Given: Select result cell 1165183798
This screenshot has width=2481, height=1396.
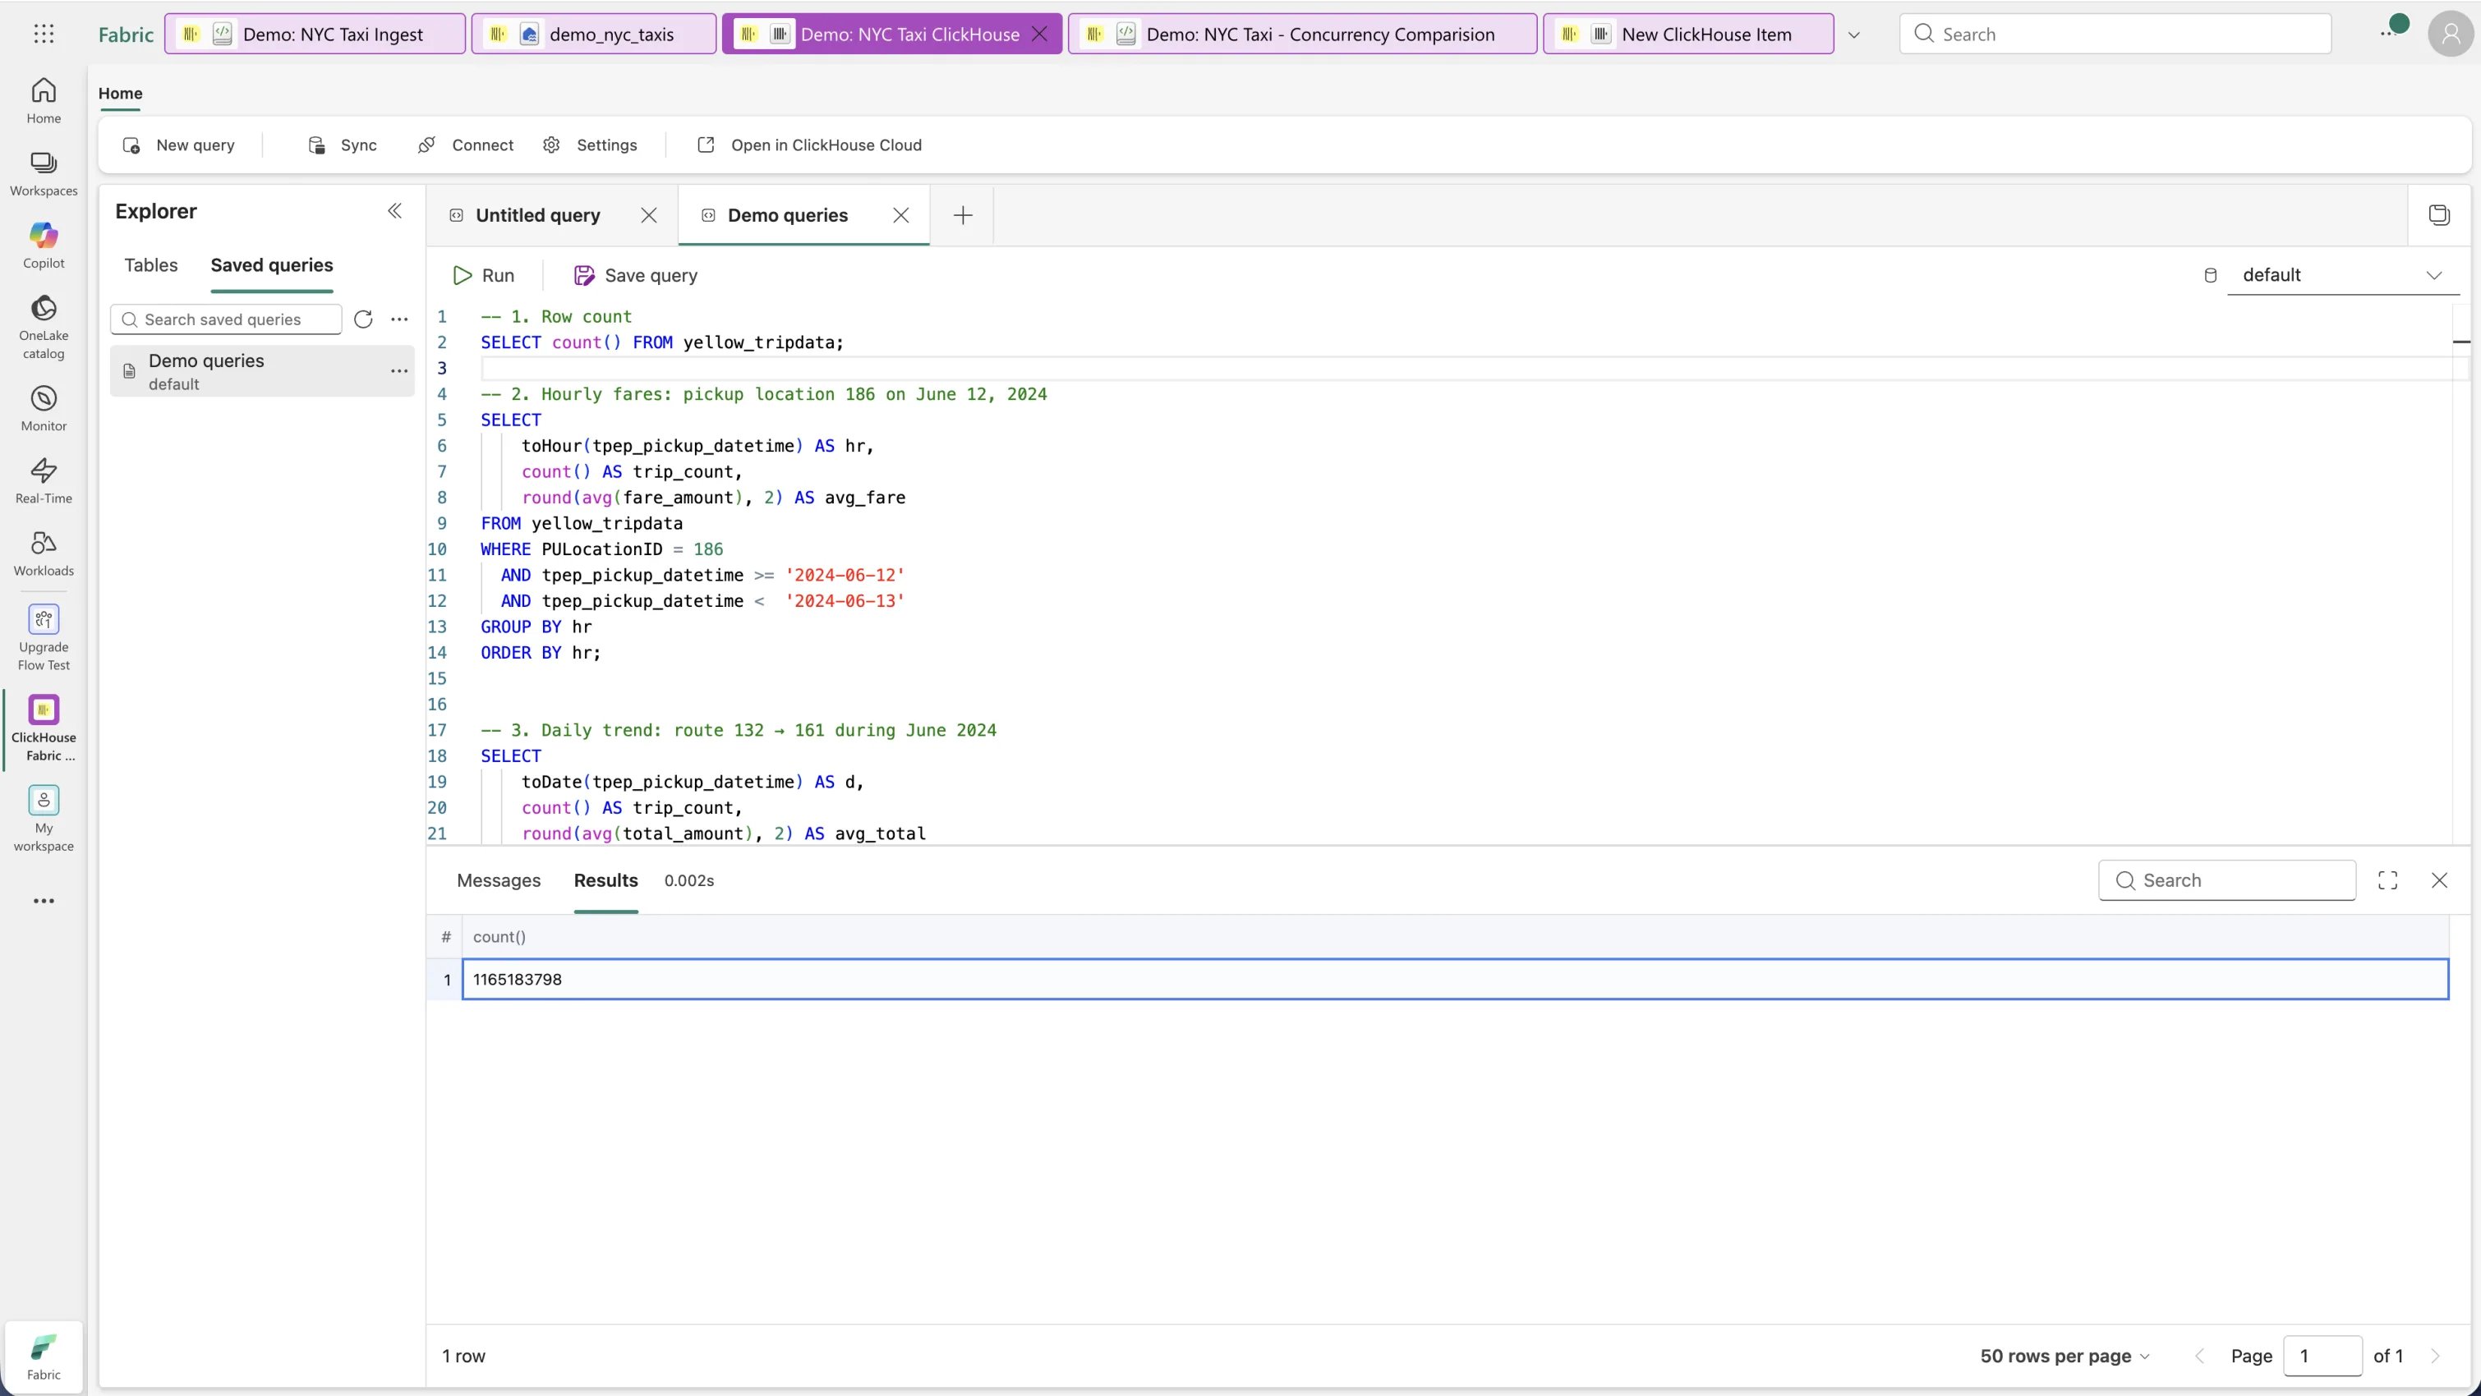Looking at the screenshot, I should coord(1454,979).
